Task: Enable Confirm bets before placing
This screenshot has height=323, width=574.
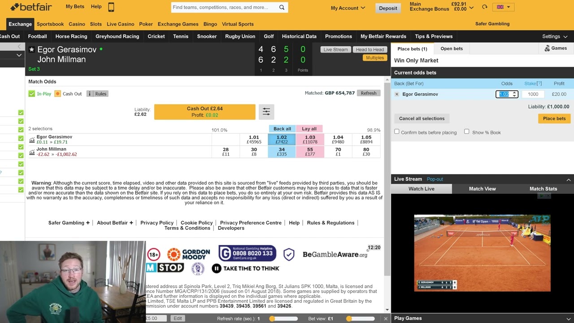Action: pos(396,131)
